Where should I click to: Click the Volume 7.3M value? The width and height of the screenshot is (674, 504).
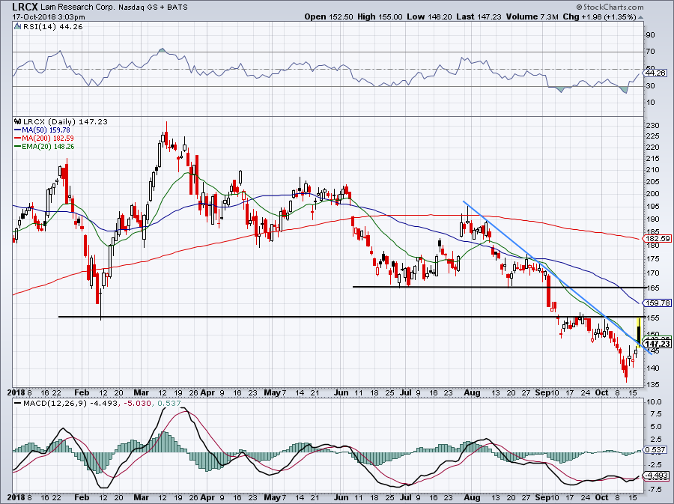532,16
